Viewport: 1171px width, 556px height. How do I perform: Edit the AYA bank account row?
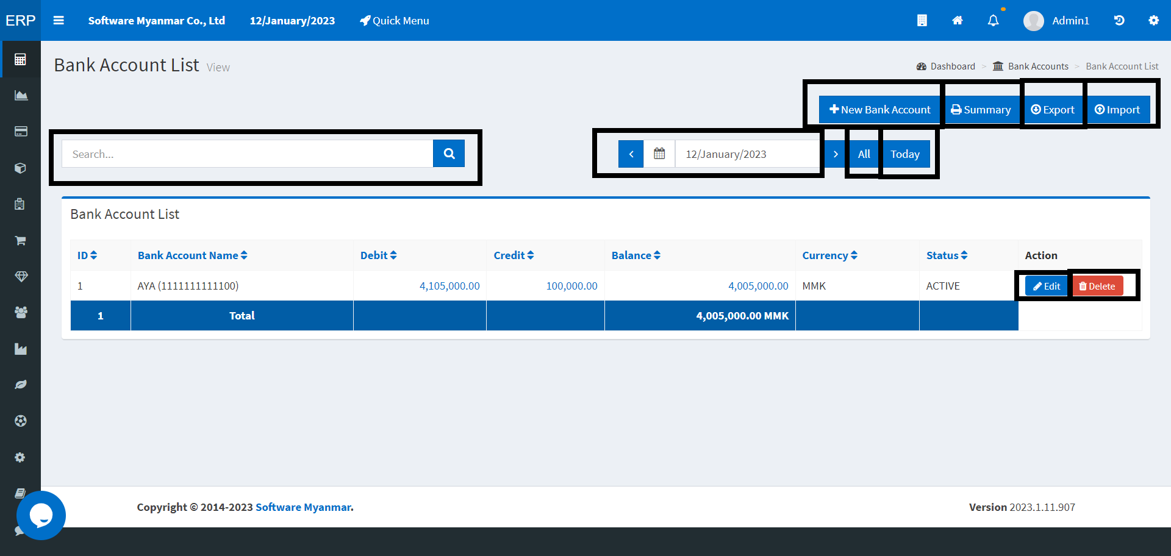[x=1047, y=286]
